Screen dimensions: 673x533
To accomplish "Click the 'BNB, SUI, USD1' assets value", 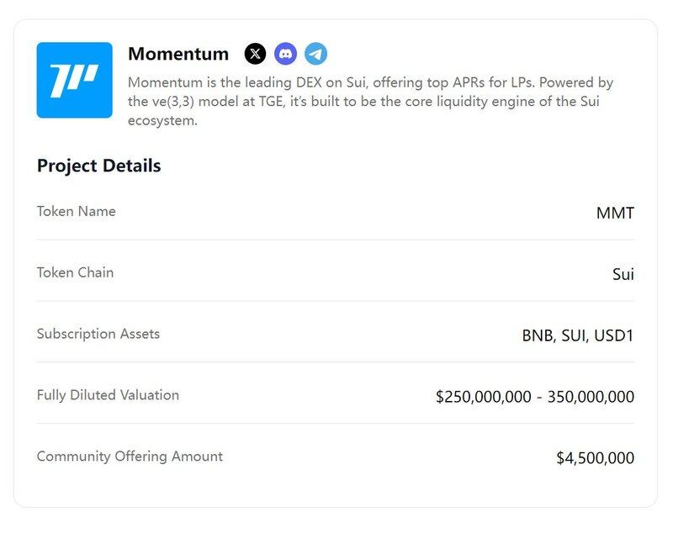I will 578,335.
